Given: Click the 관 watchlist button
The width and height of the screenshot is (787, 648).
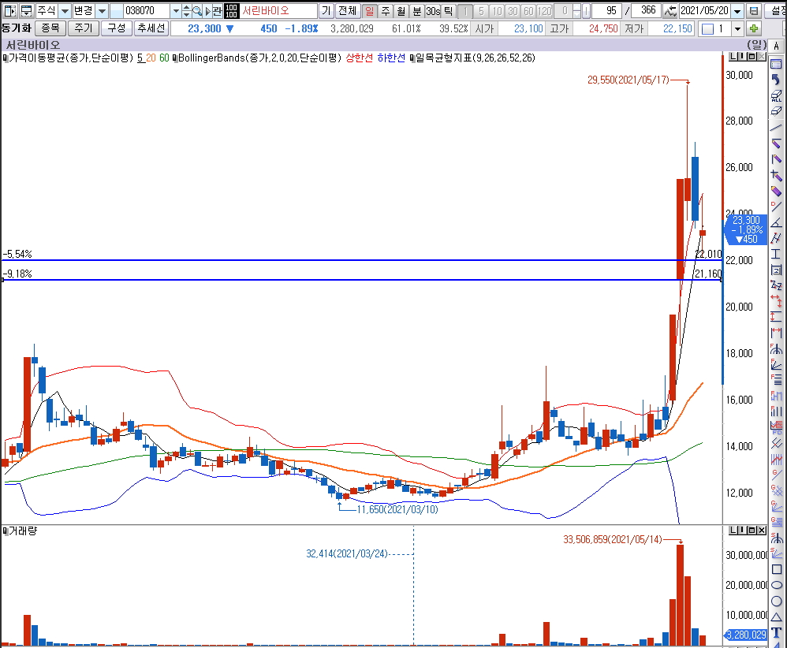Looking at the screenshot, I should point(217,10).
